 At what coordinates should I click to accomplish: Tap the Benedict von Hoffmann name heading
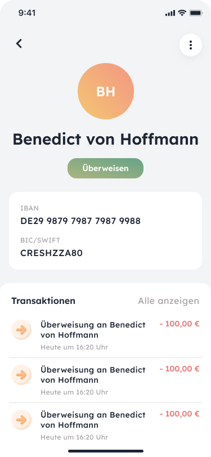[x=106, y=140]
